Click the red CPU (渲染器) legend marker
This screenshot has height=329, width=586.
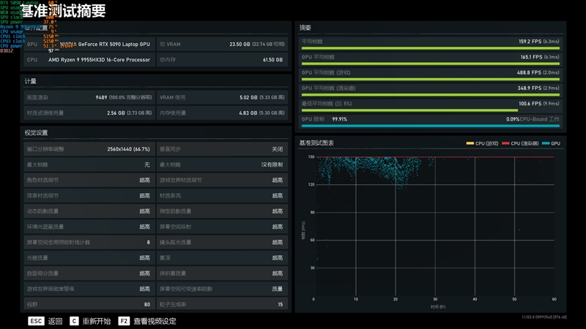point(505,143)
